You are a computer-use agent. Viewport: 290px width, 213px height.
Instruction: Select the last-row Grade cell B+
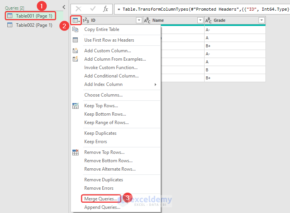pos(235,78)
